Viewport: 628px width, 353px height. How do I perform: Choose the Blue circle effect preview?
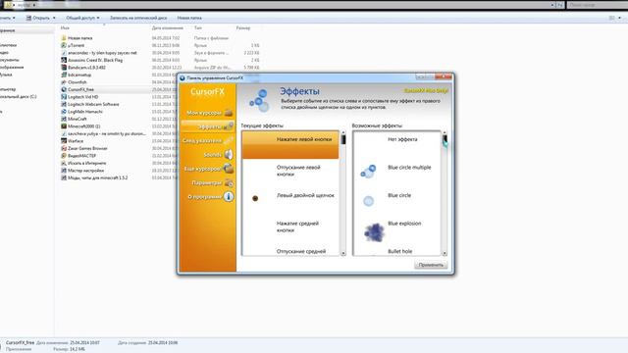click(368, 200)
